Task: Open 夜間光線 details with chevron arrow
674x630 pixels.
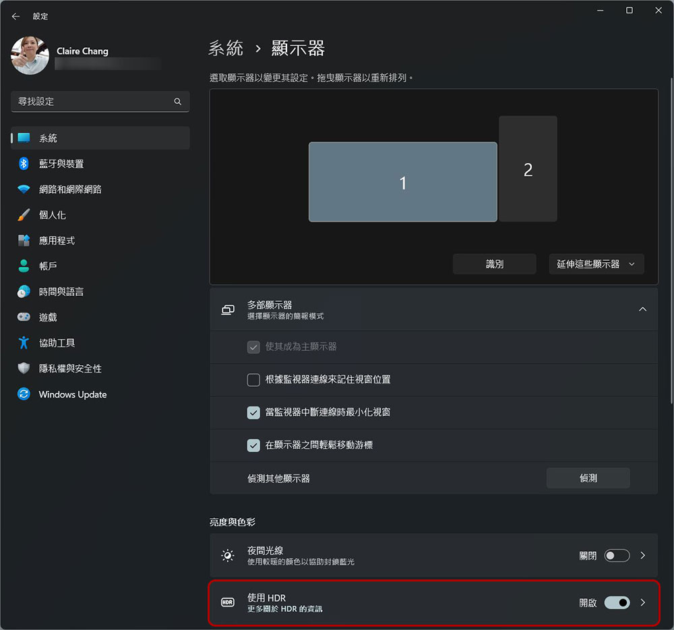Action: pyautogui.click(x=643, y=556)
